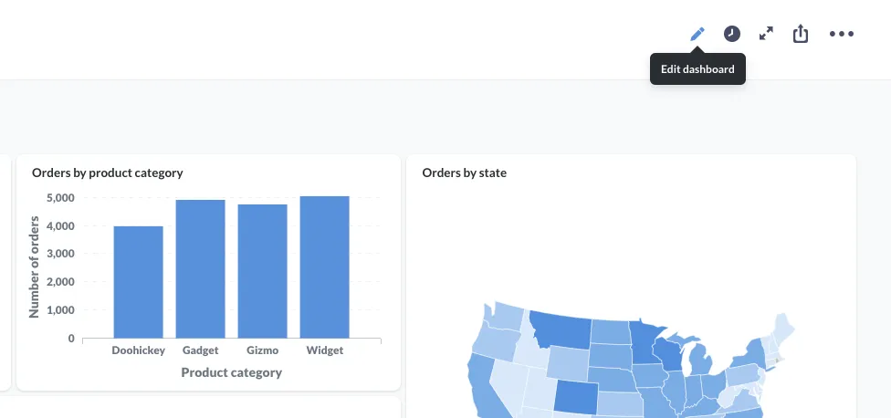This screenshot has height=418, width=891.
Task: Click the Gadget bar in chart
Action: (200, 269)
